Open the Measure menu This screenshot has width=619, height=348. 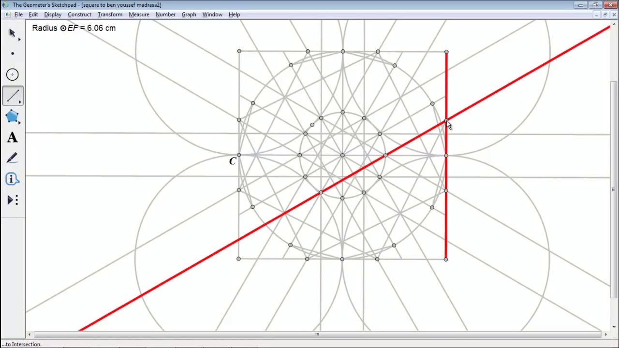tap(139, 14)
